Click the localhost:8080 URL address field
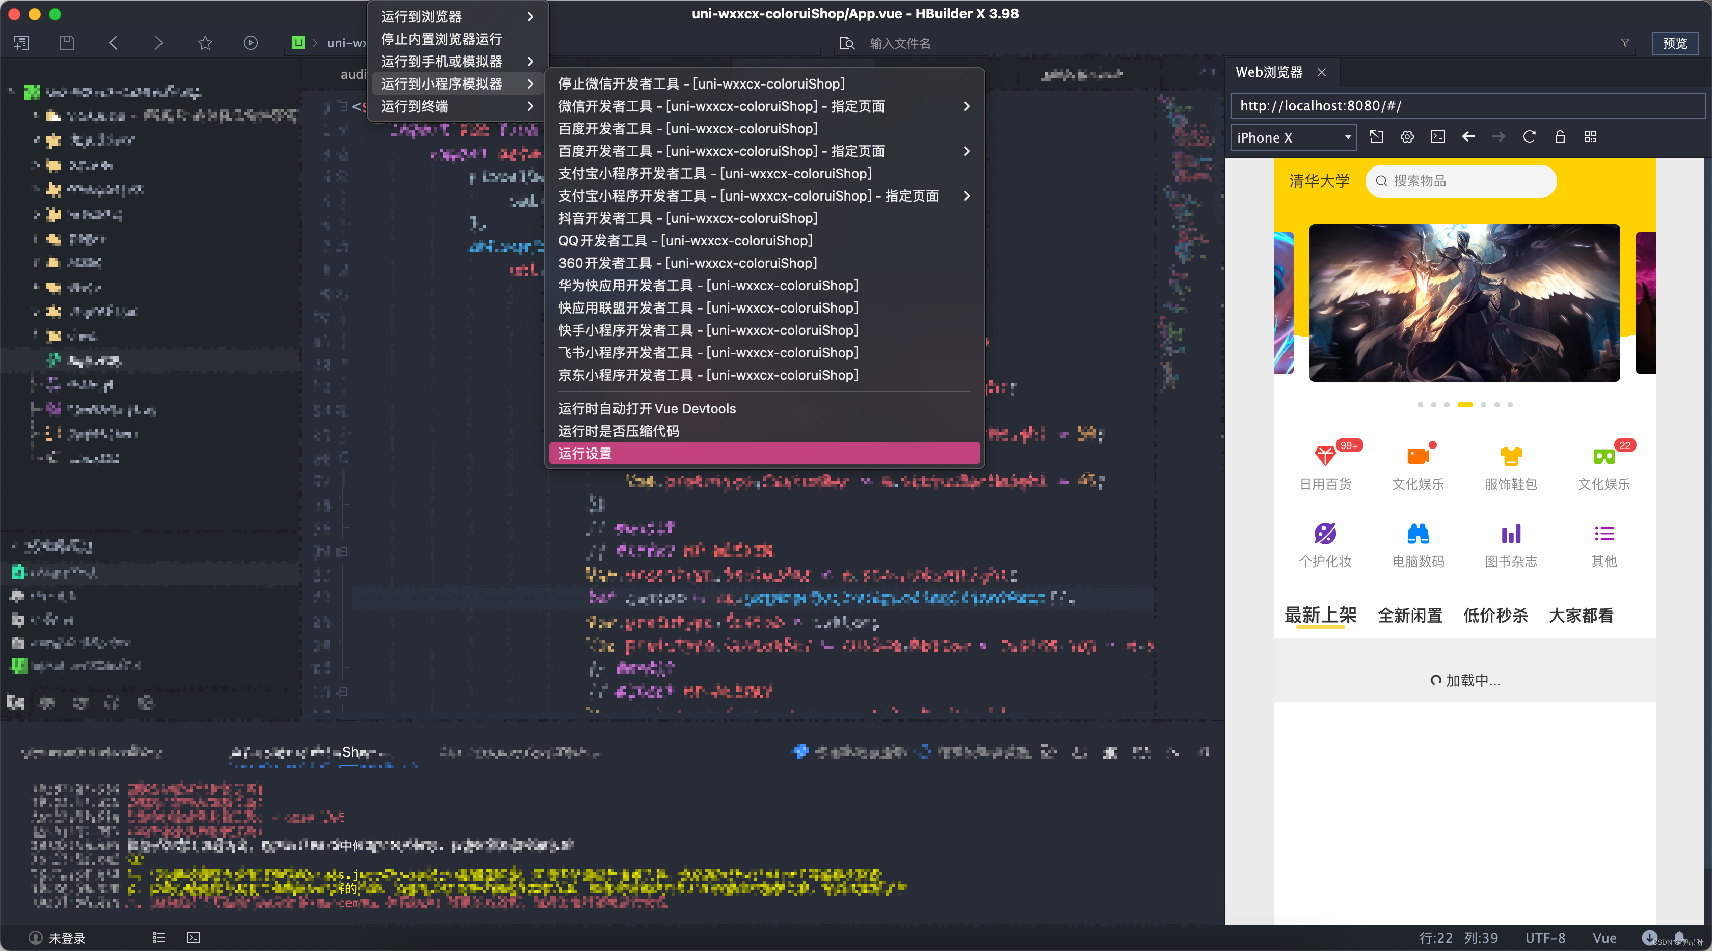This screenshot has width=1712, height=951. (1467, 105)
